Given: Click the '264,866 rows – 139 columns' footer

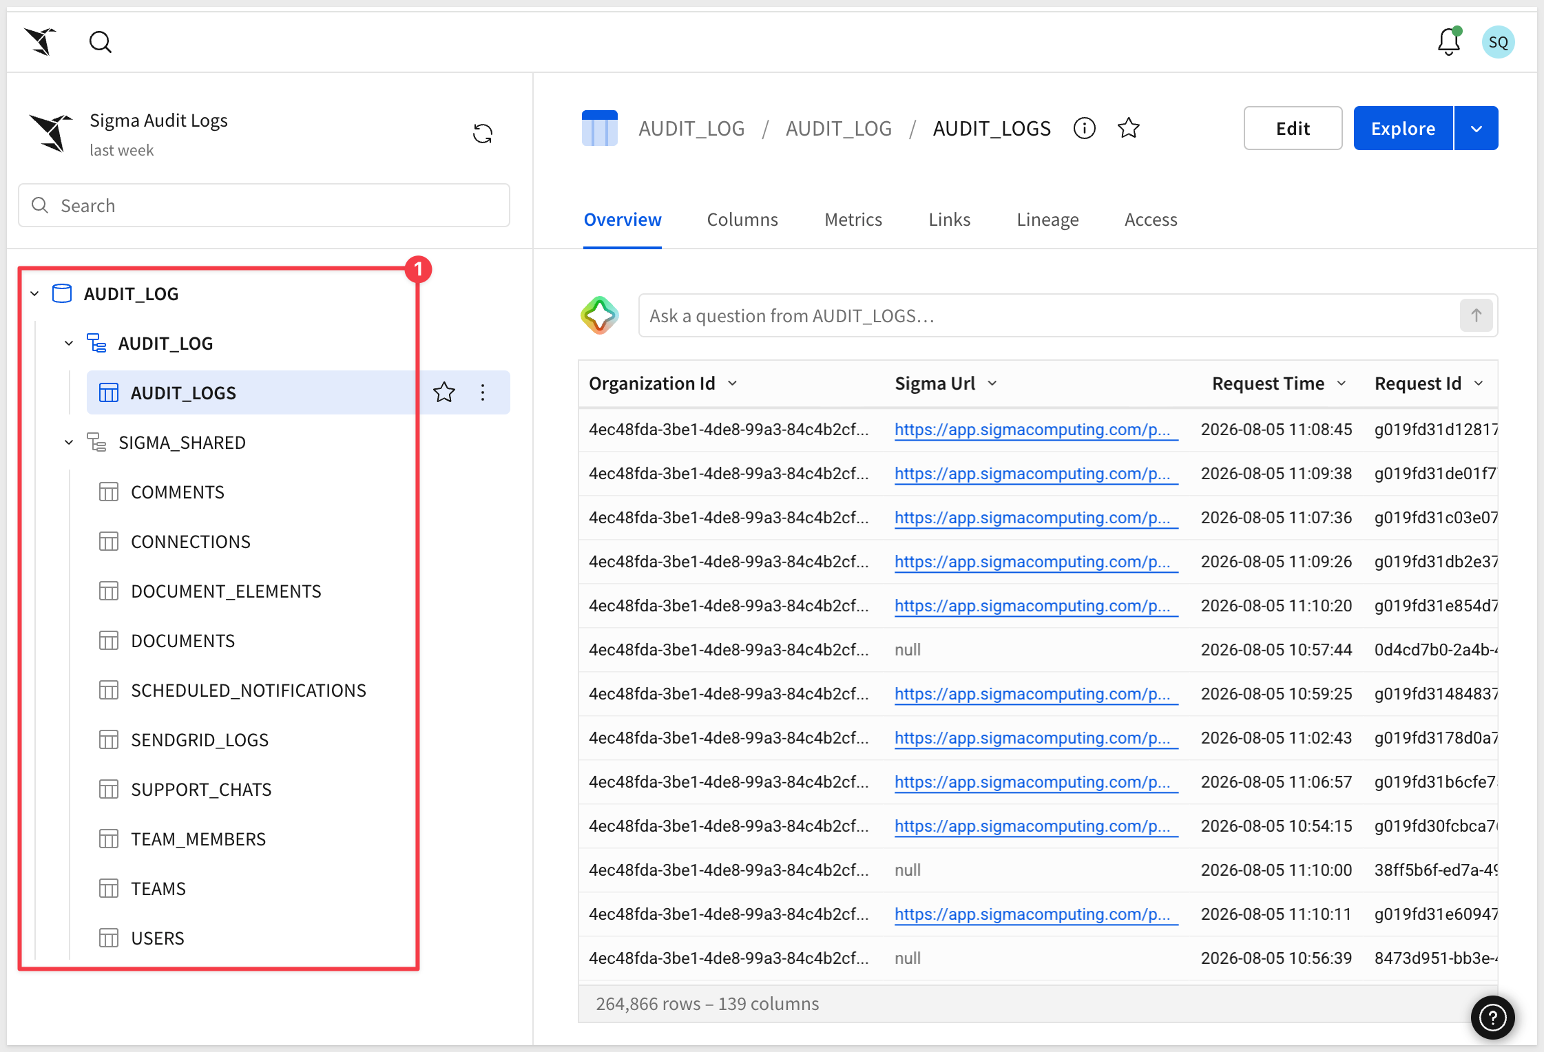Looking at the screenshot, I should tap(707, 1004).
